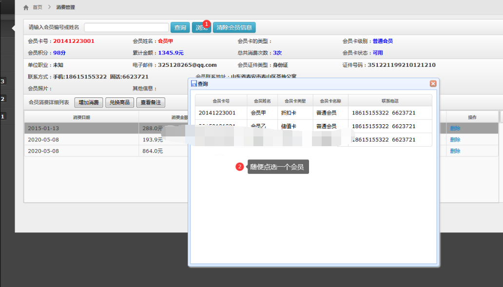Click sidebar item numbered 1

[2, 116]
